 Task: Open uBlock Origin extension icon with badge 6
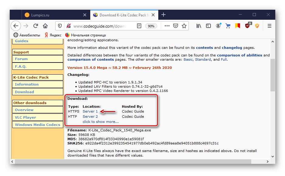coord(248,25)
